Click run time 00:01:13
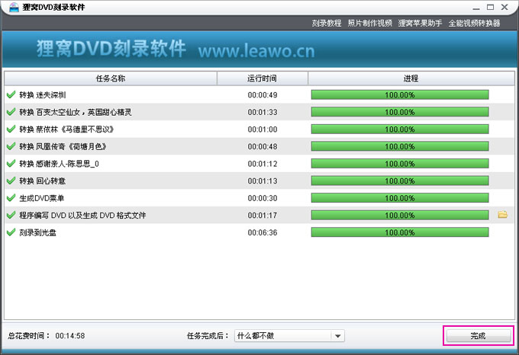The height and width of the screenshot is (355, 519). pyautogui.click(x=263, y=181)
